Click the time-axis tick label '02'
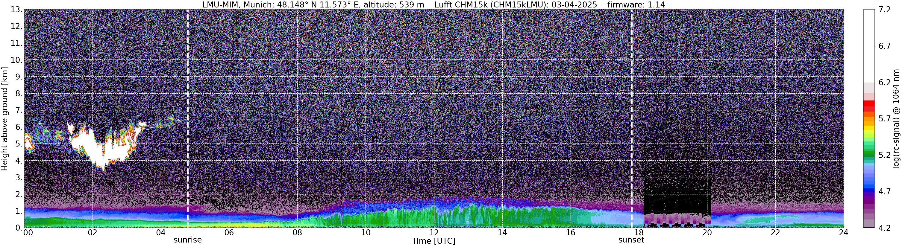 tap(93, 233)
